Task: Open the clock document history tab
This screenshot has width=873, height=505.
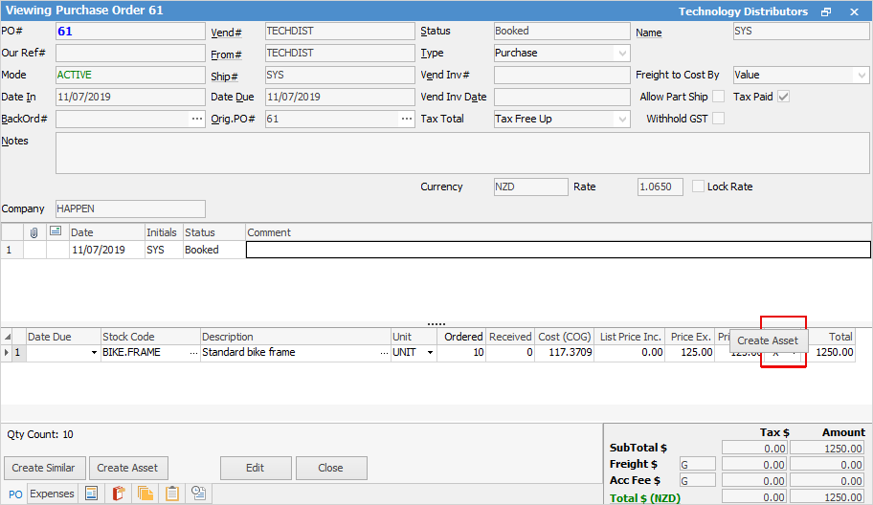Action: (198, 494)
